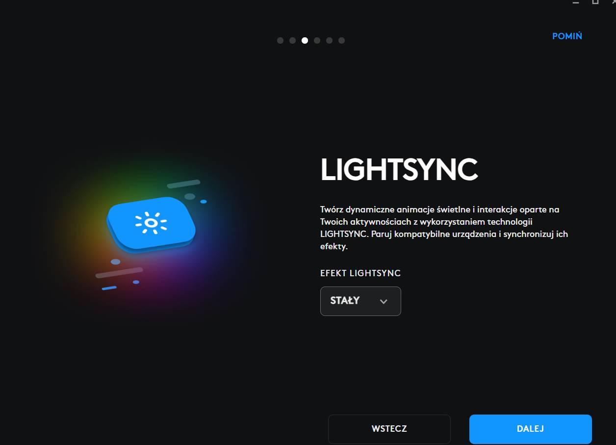
Task: Click the LIGHTSYNC heading
Action: (x=399, y=170)
